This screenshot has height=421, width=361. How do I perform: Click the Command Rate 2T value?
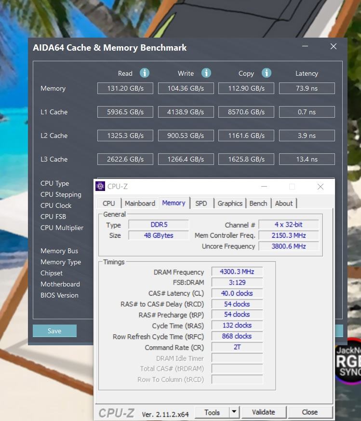point(237,347)
